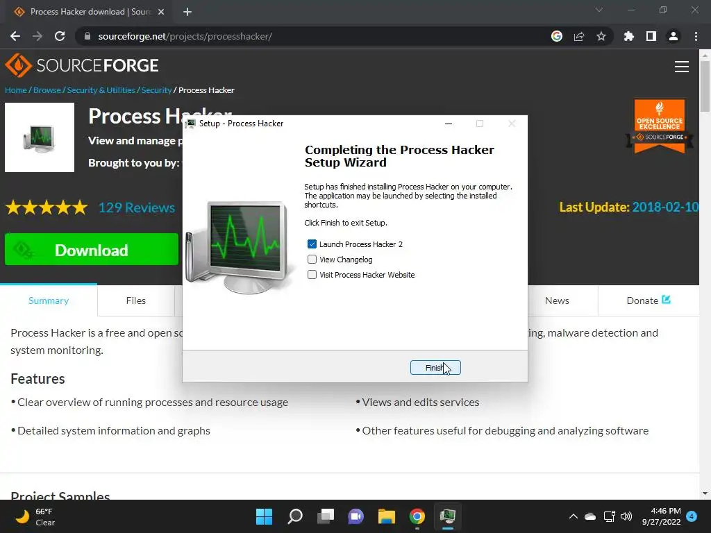Click the scrollbar down arrow

(x=705, y=493)
